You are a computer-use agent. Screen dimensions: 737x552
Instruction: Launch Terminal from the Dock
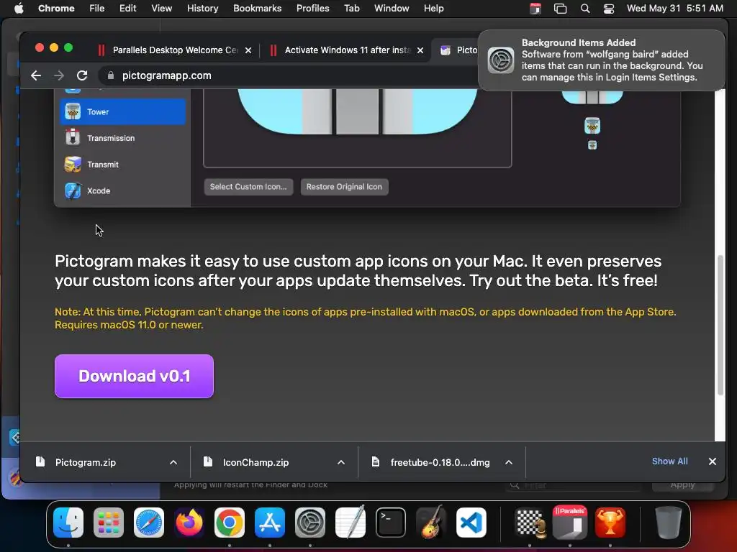[x=391, y=523]
